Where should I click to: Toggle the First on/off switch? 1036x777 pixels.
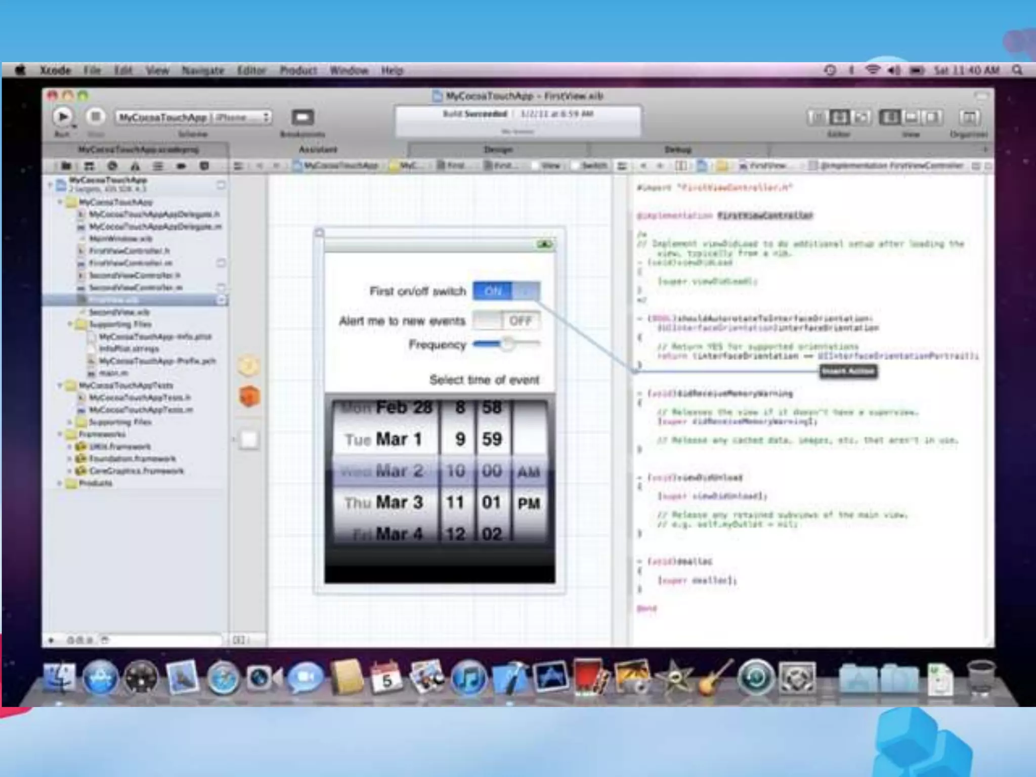click(506, 291)
